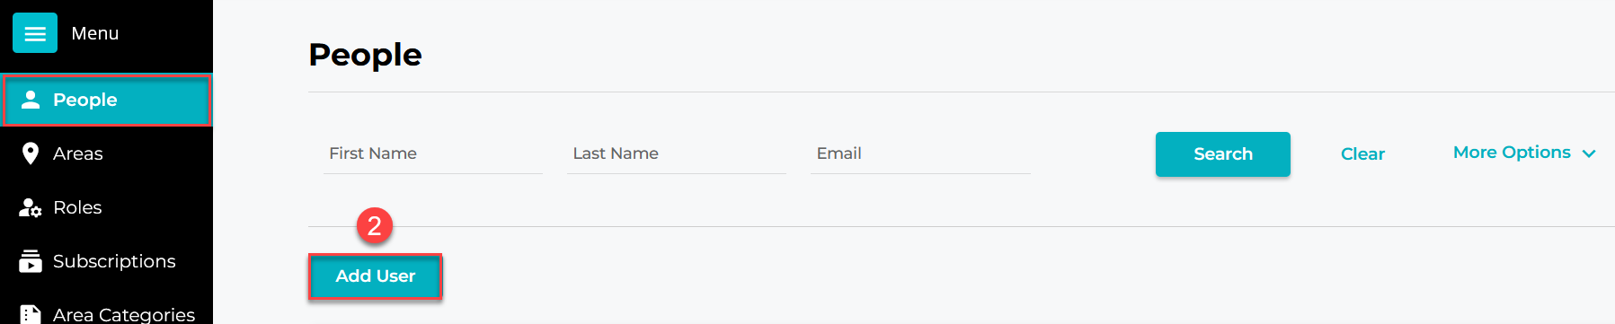Image resolution: width=1615 pixels, height=324 pixels.
Task: Click the Clear link
Action: pyautogui.click(x=1362, y=154)
